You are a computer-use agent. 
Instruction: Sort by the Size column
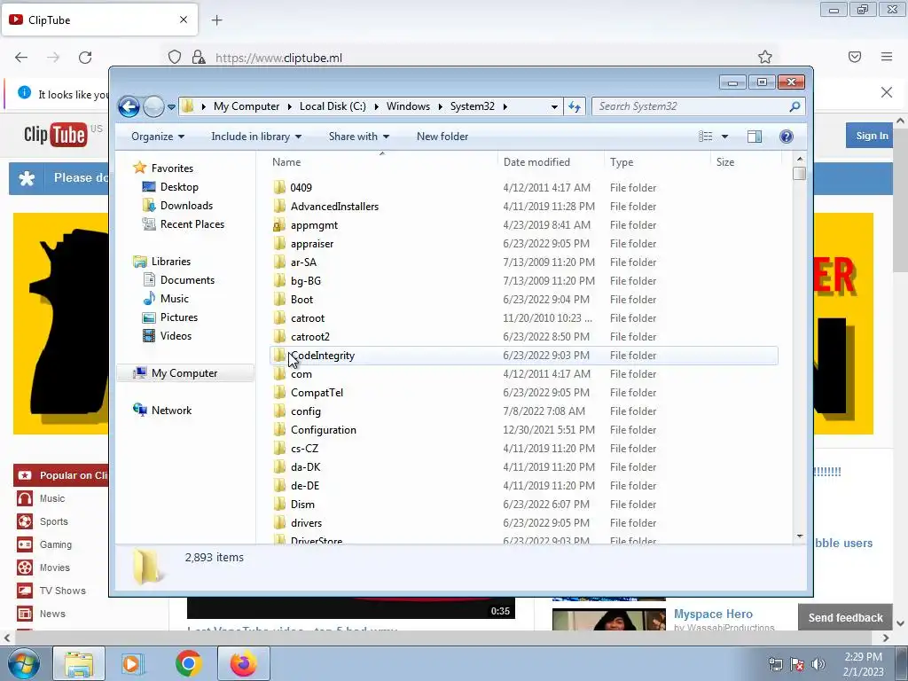[x=746, y=162]
